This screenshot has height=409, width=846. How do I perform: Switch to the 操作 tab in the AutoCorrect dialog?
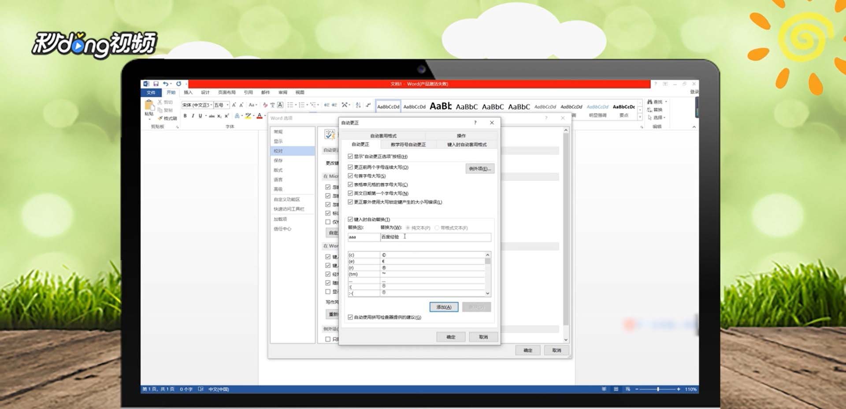pos(461,135)
